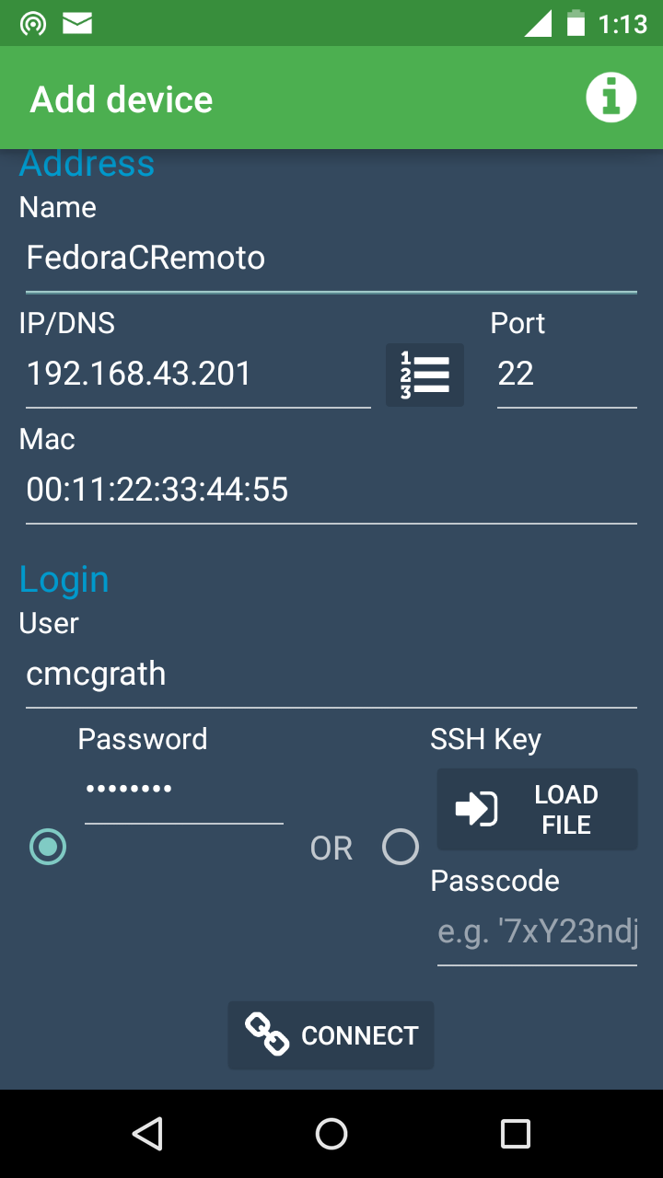Tap the chain link connect icon
663x1178 pixels.
(x=267, y=1034)
